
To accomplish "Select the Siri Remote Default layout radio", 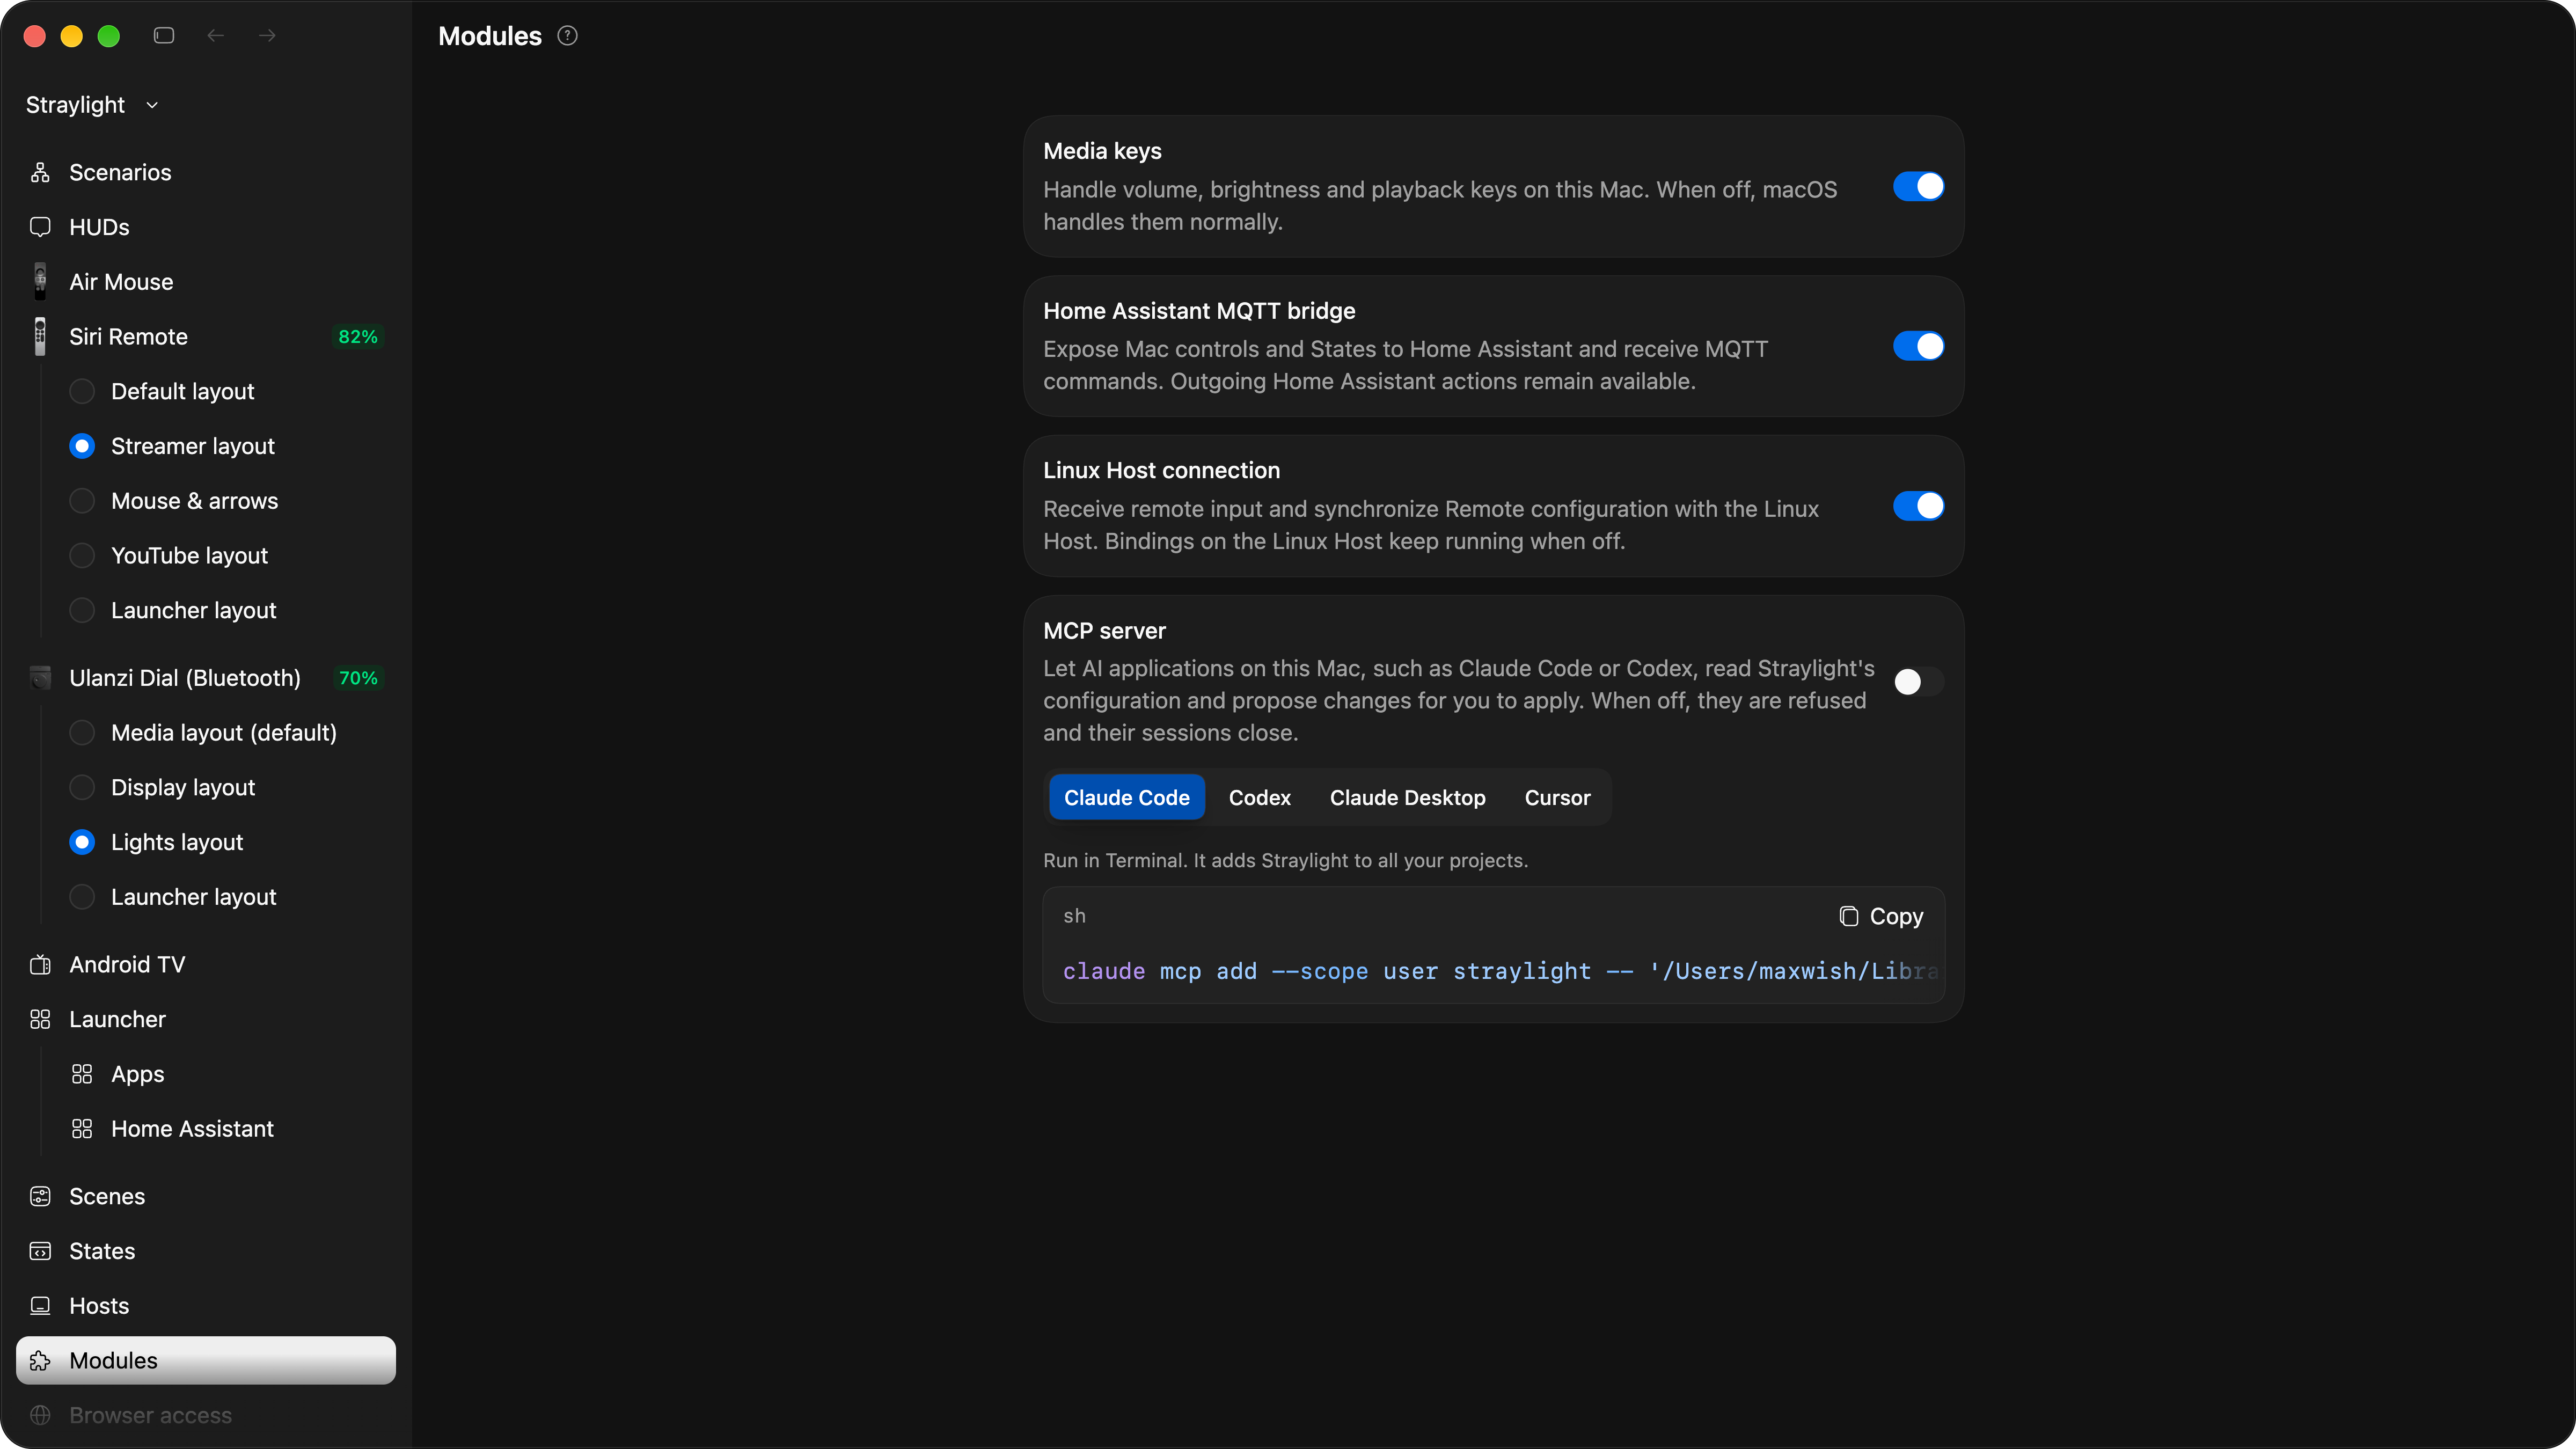I will (82, 392).
